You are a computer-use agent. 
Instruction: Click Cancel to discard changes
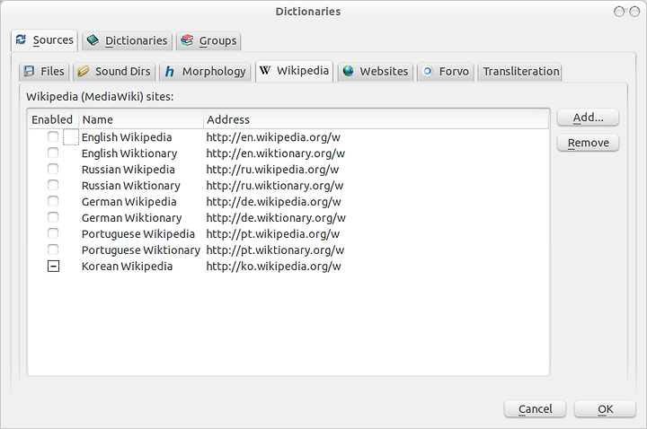(x=535, y=409)
